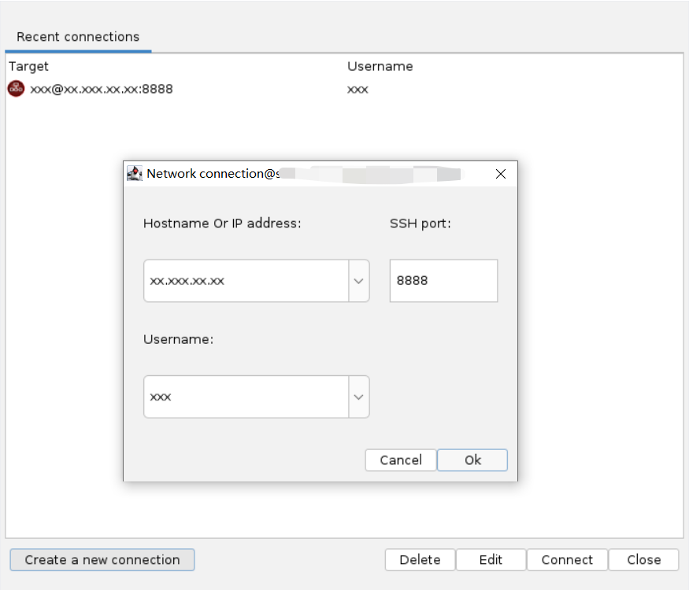
Task: Sort connections by Target column header
Action: (x=28, y=66)
